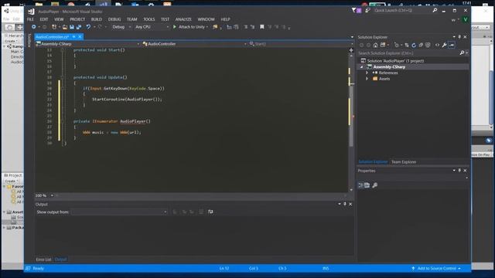Open the Show output from combo box

[x=119, y=212]
